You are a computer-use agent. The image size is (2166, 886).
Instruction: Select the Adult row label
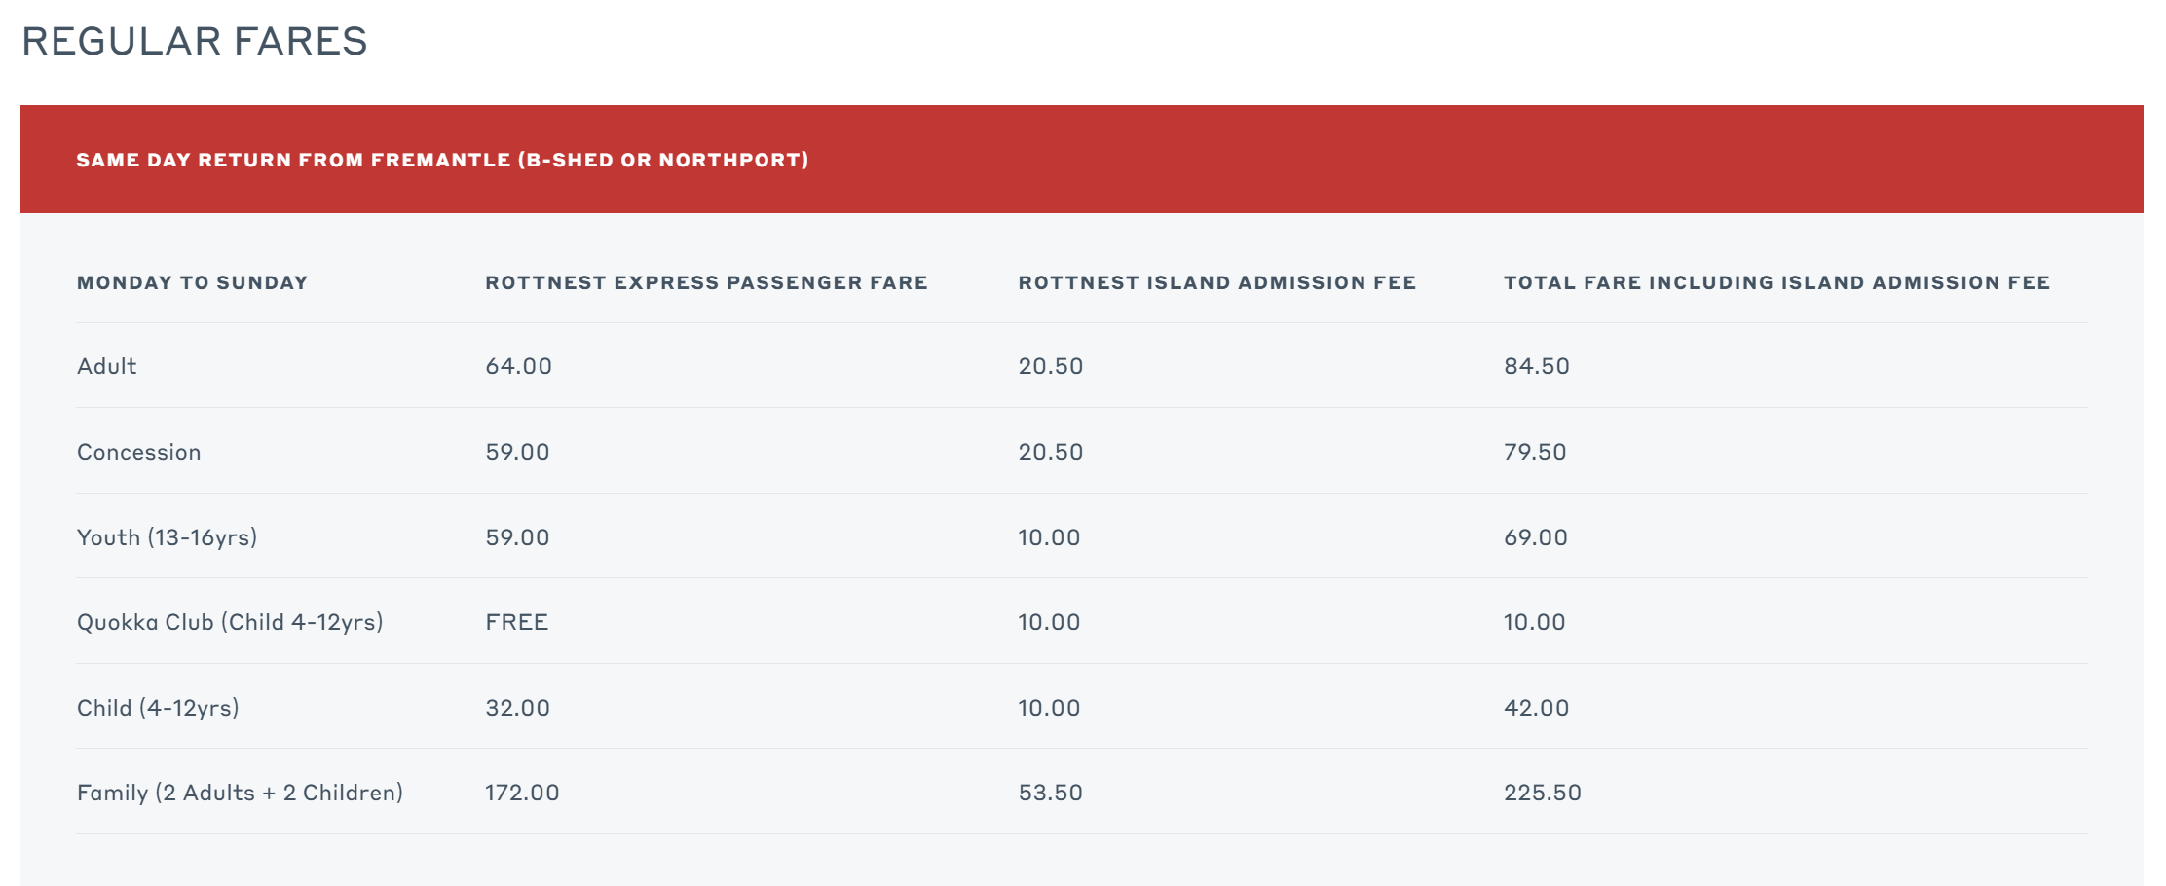pos(107,366)
